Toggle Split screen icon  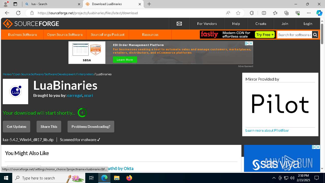(x=264, y=13)
